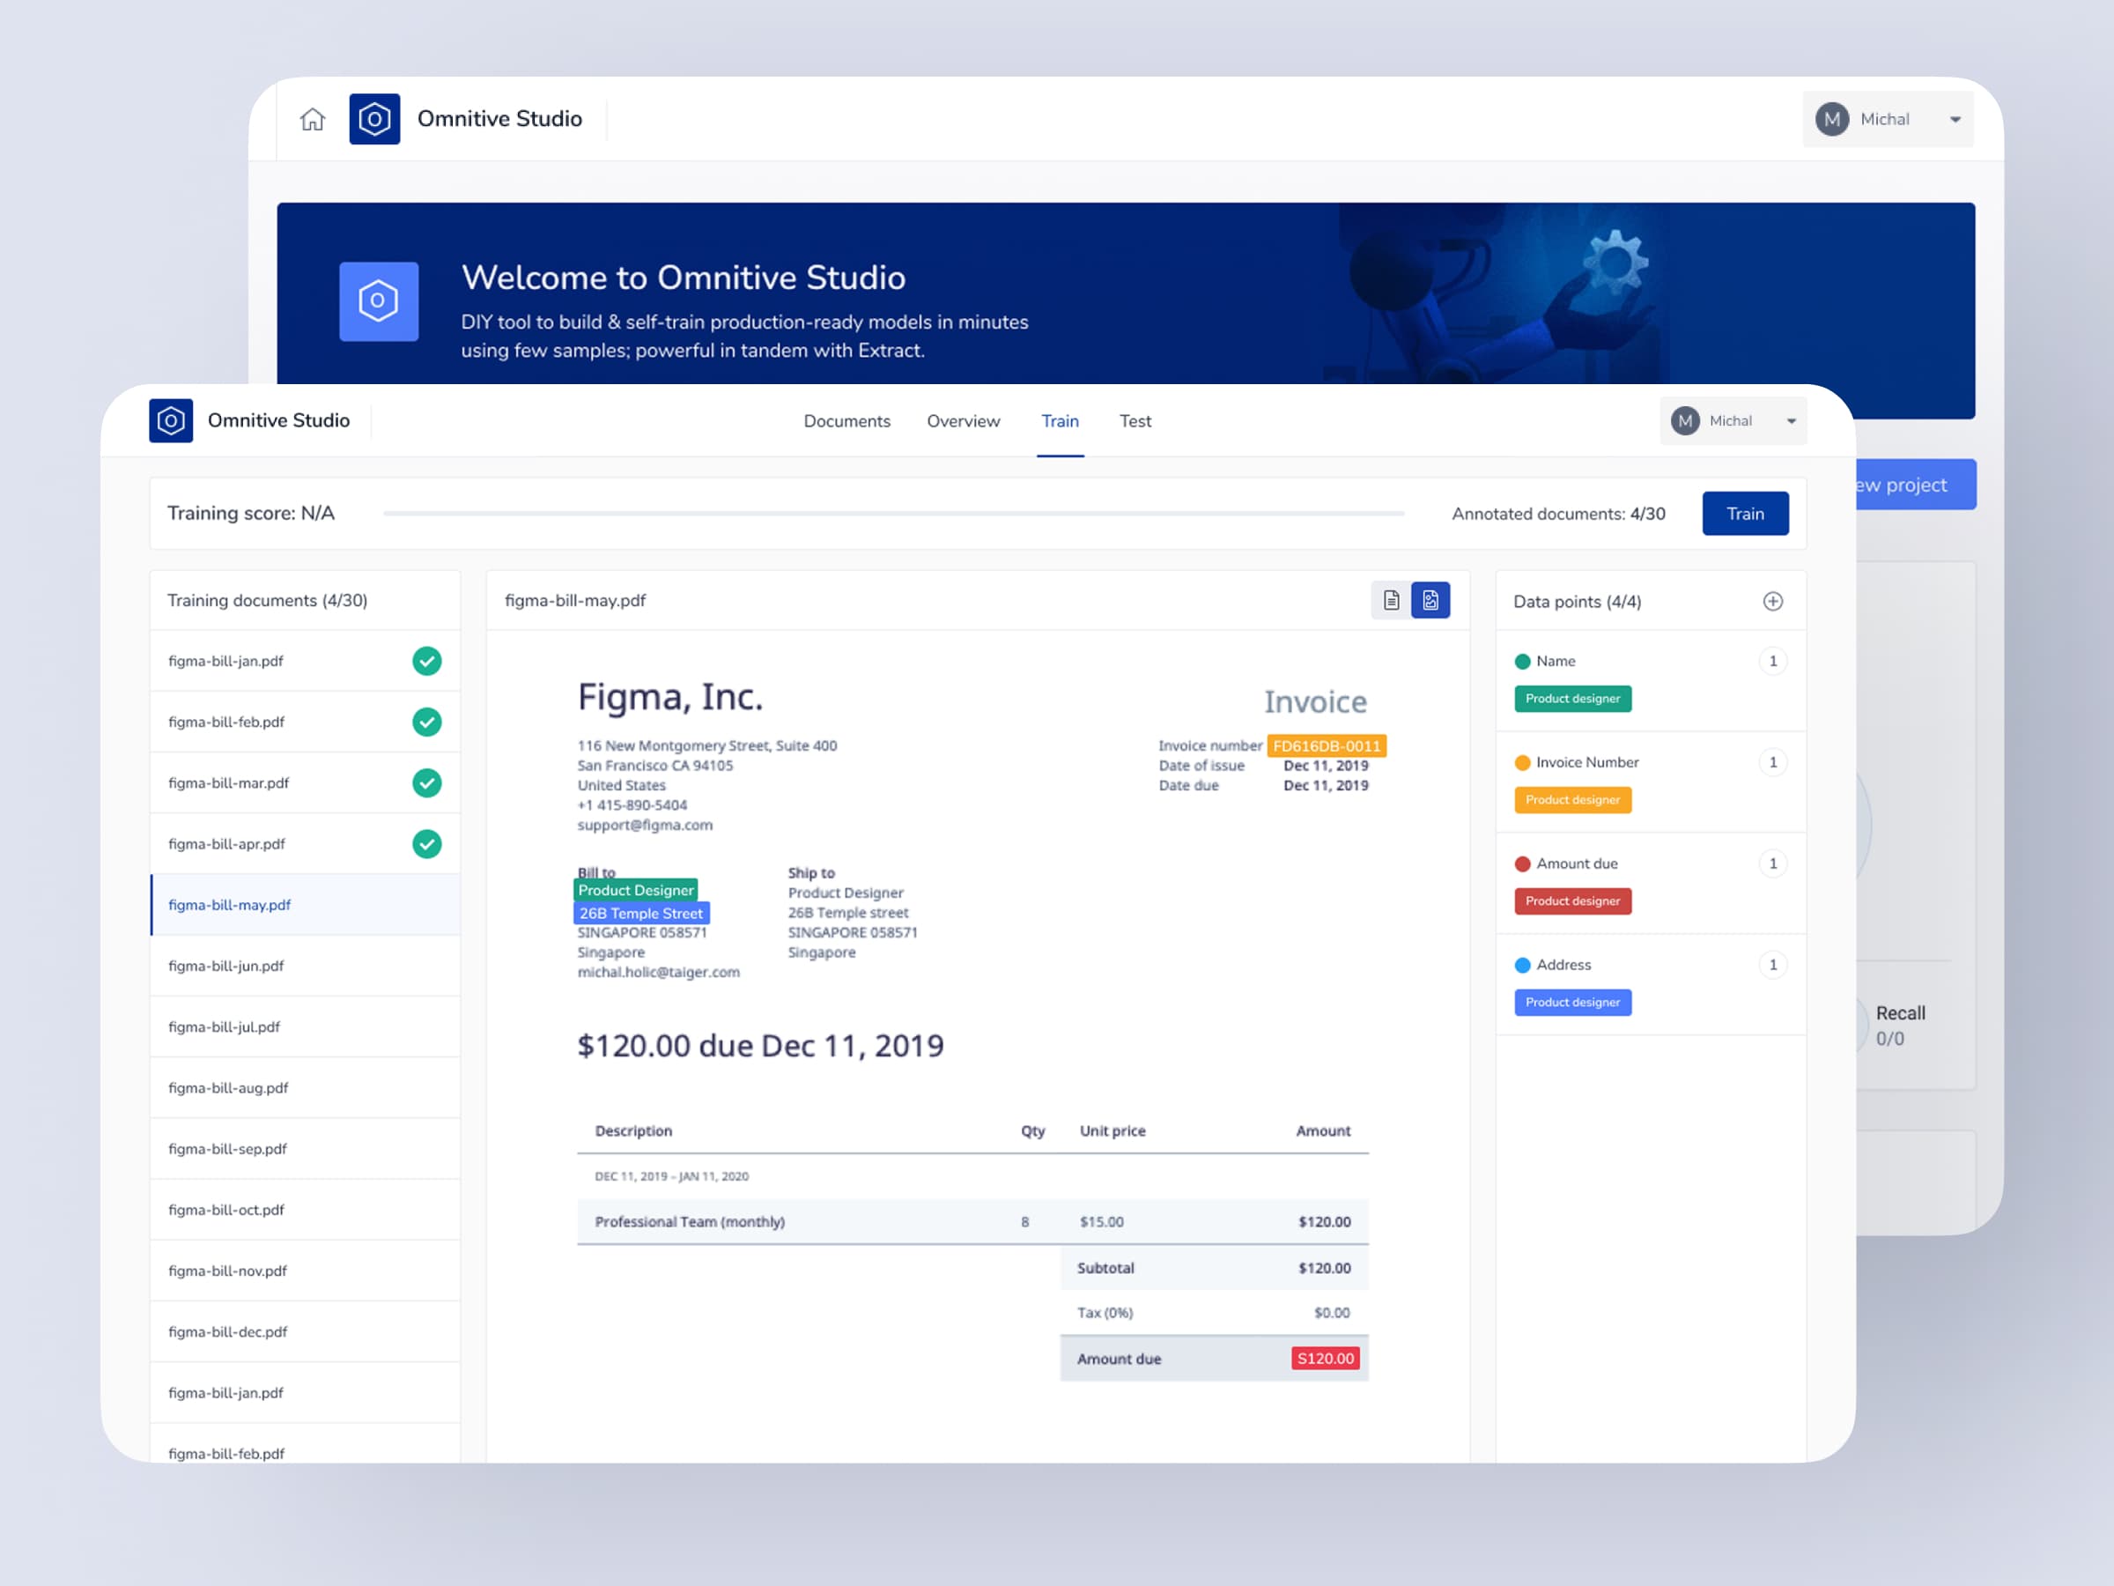Expand the Michal account dropdown
Viewport: 2114px width, 1586px height.
click(x=1792, y=420)
